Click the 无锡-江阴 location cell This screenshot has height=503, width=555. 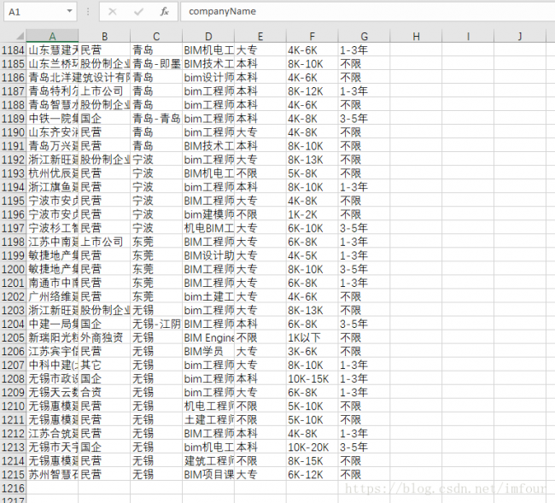[x=155, y=324]
